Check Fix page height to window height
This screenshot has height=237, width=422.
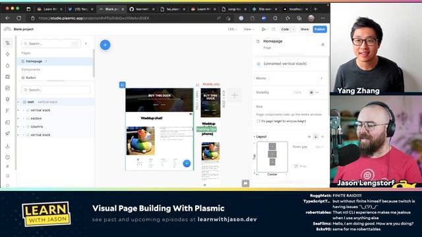coord(258,121)
